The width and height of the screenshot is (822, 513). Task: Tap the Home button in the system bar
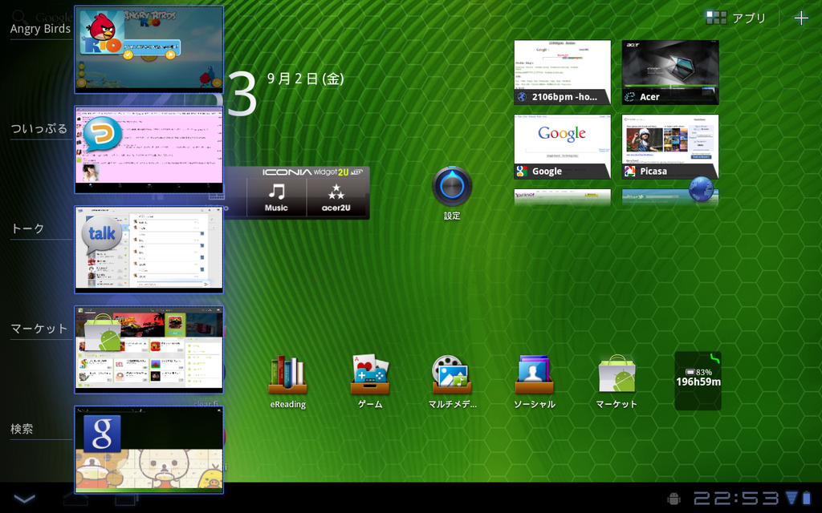coord(75,499)
